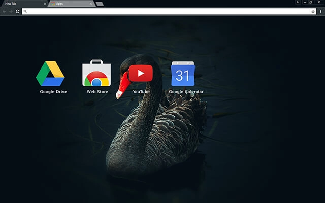Click the YouTube label text
This screenshot has height=203, width=325.
point(141,92)
